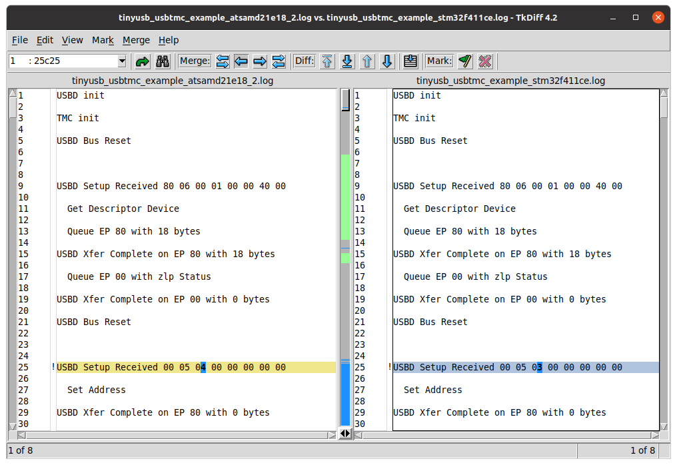Open Find with the binoculars icon
677x465 pixels.
pyautogui.click(x=163, y=61)
